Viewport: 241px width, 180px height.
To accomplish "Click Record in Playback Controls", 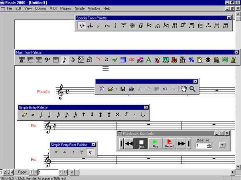I will pos(170,143).
